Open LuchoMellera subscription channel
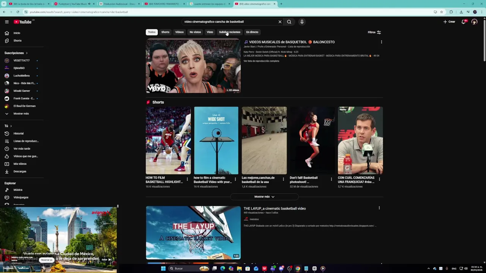The width and height of the screenshot is (486, 273). pos(21,75)
